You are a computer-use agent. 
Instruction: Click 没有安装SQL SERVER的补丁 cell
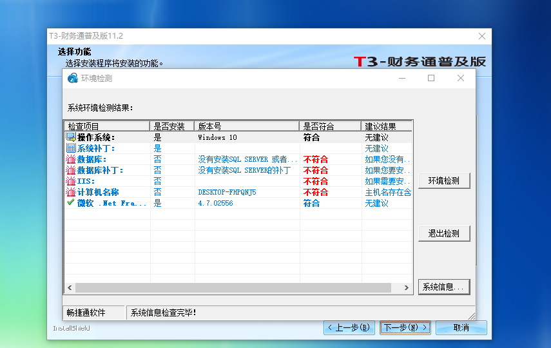(x=245, y=170)
